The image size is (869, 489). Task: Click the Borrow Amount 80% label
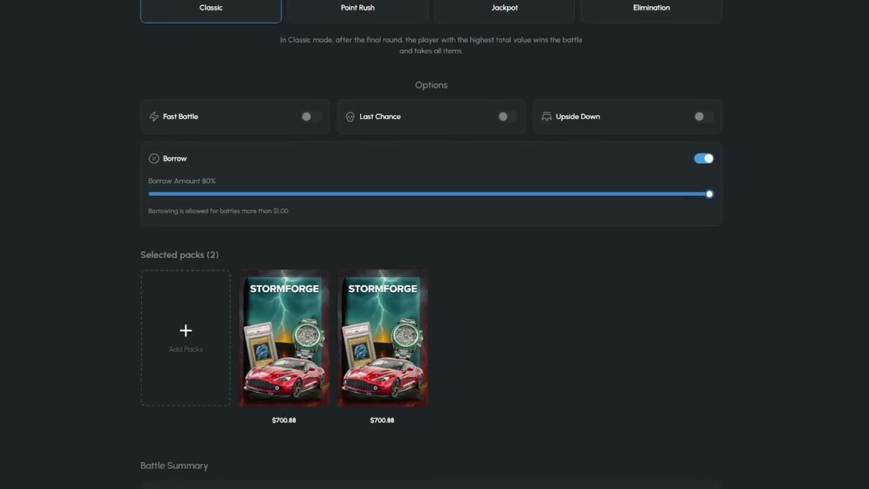point(182,181)
